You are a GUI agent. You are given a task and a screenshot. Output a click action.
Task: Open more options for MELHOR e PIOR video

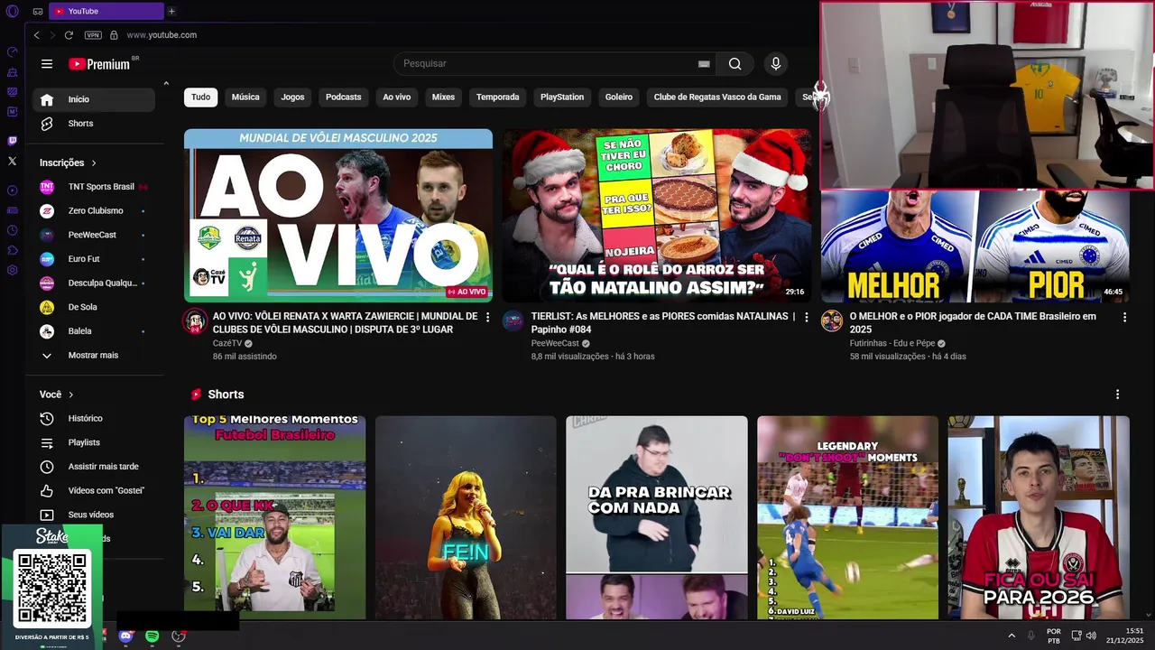pos(1124,317)
